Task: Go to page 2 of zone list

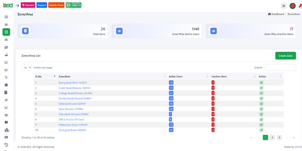Action: tap(272, 137)
